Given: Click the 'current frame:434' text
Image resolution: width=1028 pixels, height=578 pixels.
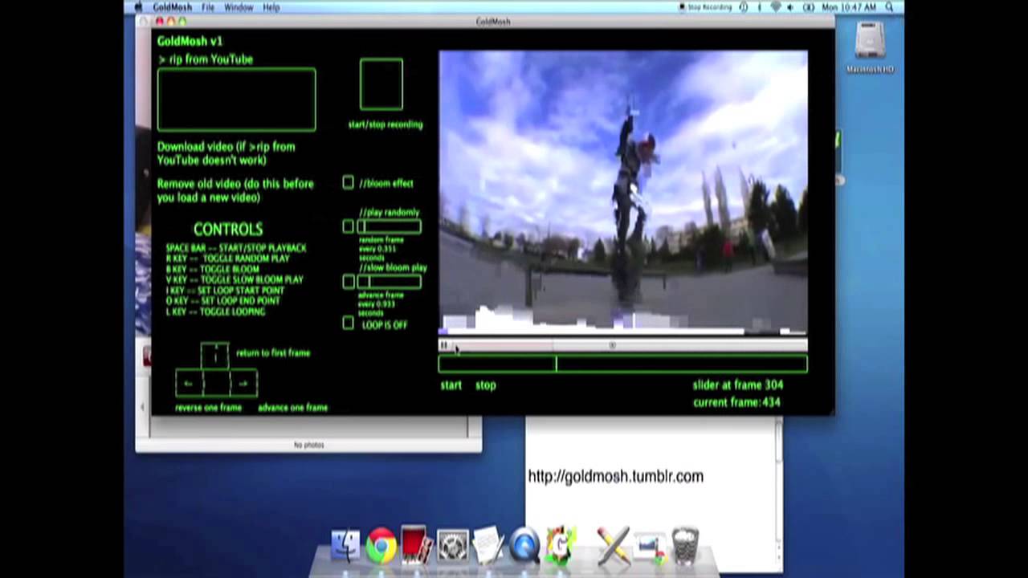Looking at the screenshot, I should [x=736, y=403].
